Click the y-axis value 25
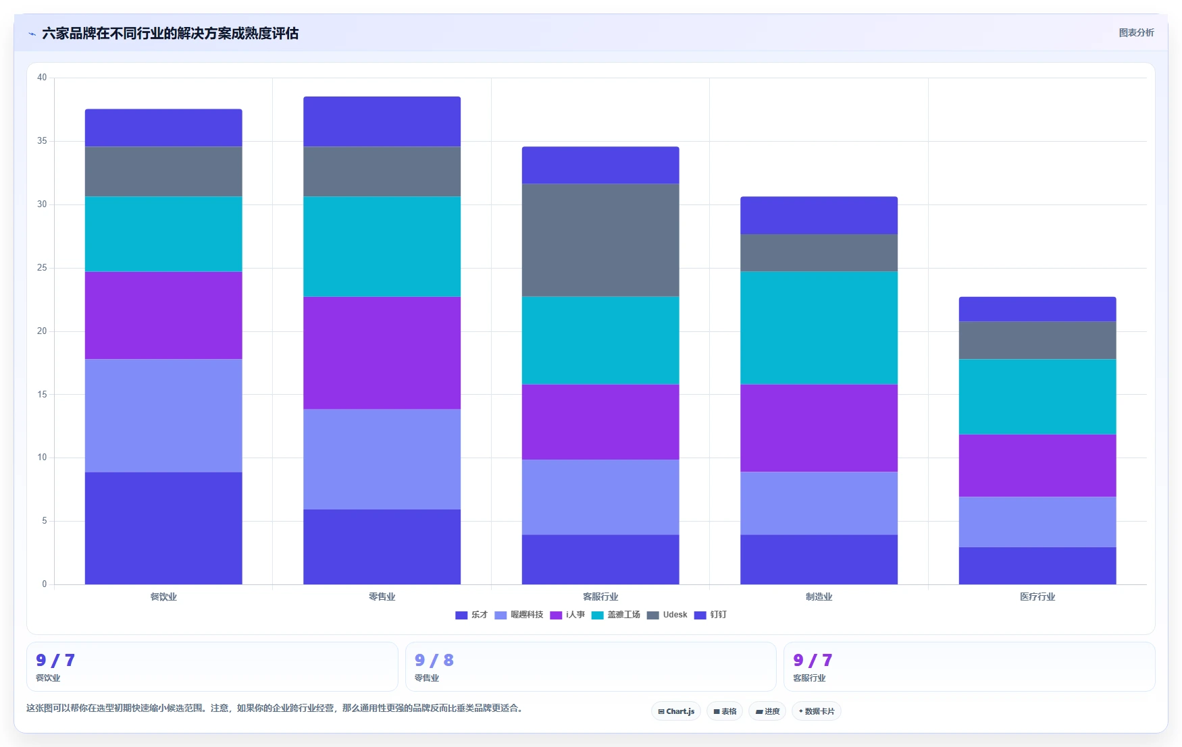 (x=42, y=268)
